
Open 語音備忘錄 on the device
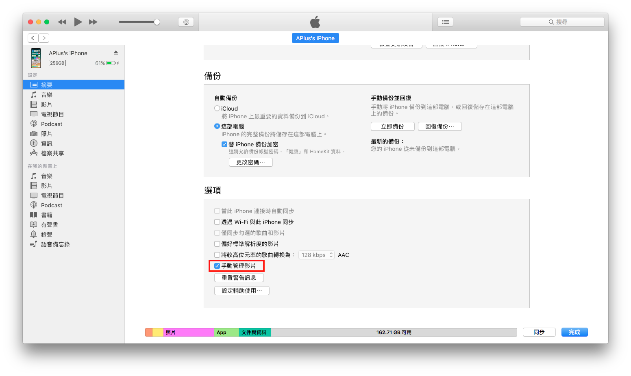click(74, 244)
